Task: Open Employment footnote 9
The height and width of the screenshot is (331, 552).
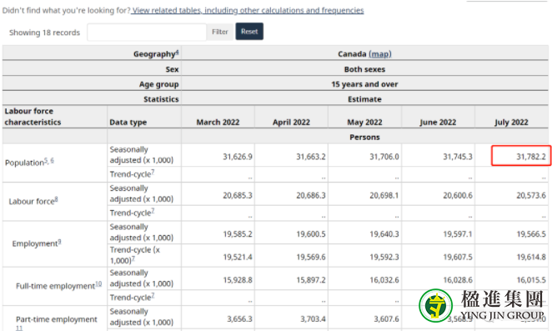Action: [59, 242]
